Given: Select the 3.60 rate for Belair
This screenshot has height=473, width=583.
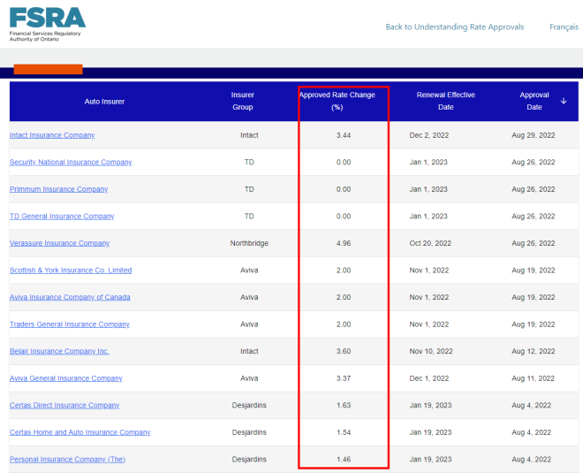Looking at the screenshot, I should coord(344,351).
